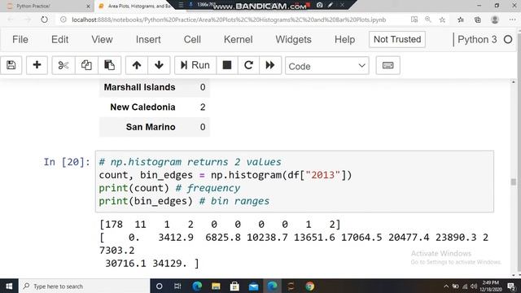This screenshot has height=293, width=521.
Task: Click the San Marino table row
Action: click(155, 127)
